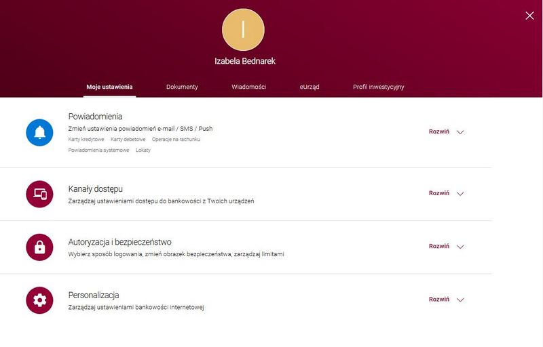
Task: Switch to the Dokumenty tab
Action: (182, 87)
